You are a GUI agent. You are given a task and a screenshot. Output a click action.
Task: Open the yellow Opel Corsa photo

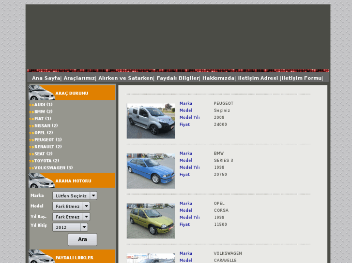151,221
